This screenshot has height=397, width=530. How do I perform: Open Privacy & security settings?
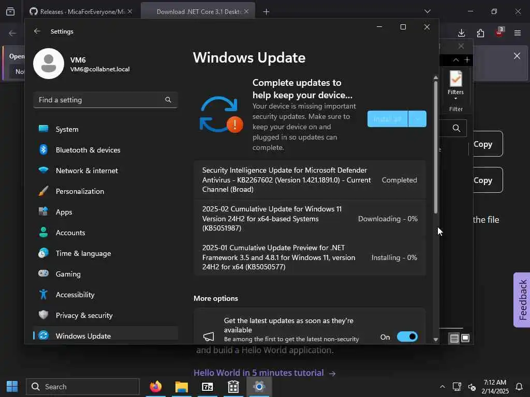(106, 315)
